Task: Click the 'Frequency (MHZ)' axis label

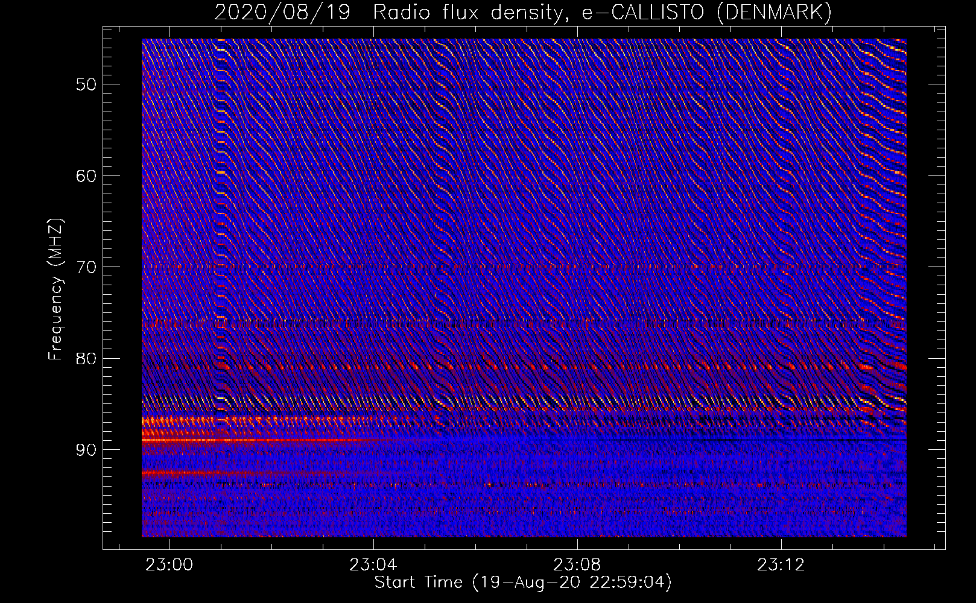Action: (x=55, y=289)
